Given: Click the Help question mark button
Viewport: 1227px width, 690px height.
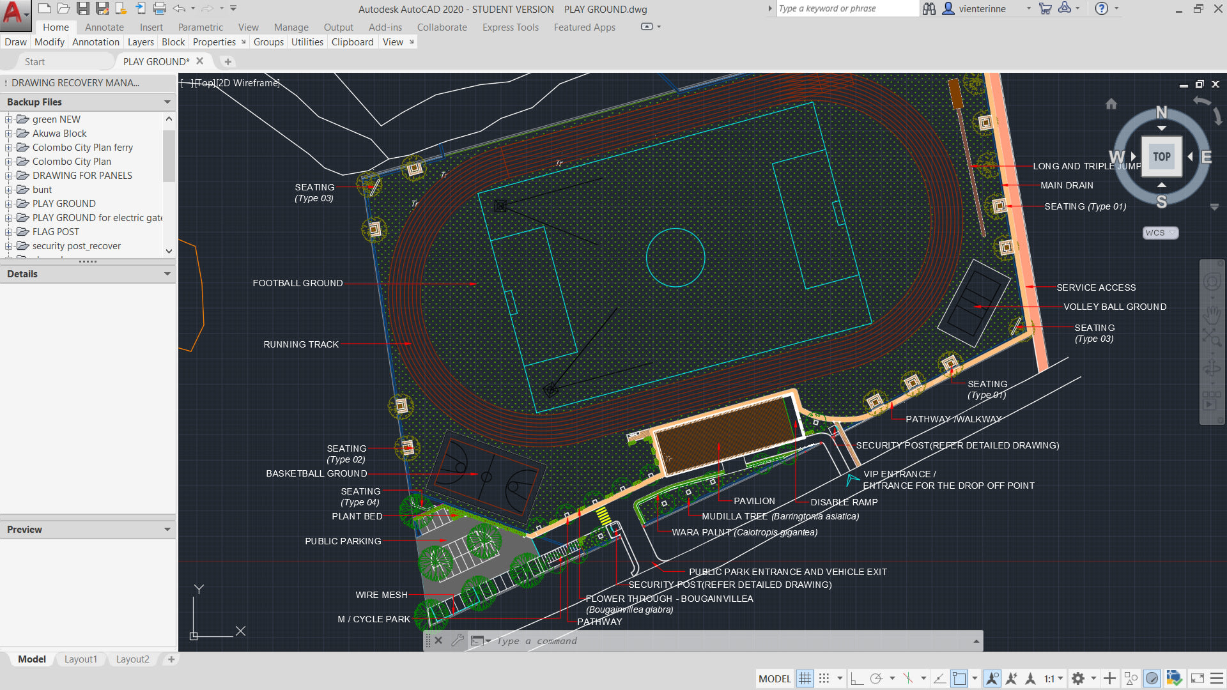Looking at the screenshot, I should click(1102, 8).
